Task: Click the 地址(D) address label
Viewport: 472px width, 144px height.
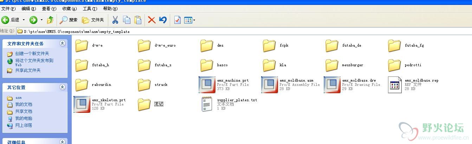Action: coord(7,31)
